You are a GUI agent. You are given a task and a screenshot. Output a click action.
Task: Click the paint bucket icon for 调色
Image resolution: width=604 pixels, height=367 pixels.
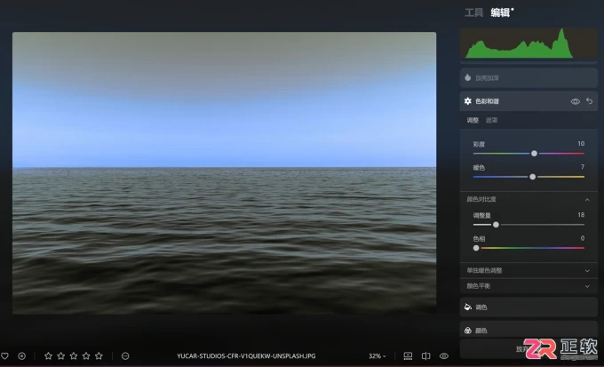tap(467, 307)
